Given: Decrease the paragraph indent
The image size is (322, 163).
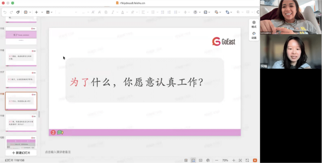Looking at the screenshot, I should pyautogui.click(x=163, y=12).
